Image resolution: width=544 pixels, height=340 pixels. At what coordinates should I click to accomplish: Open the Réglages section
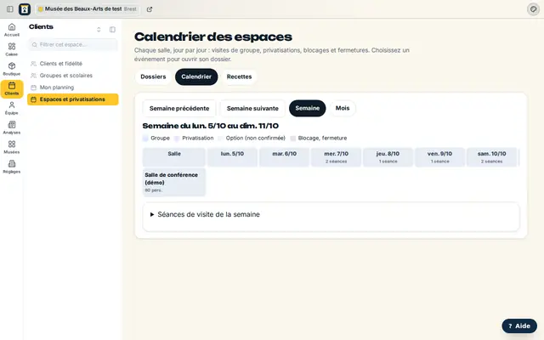(12, 167)
